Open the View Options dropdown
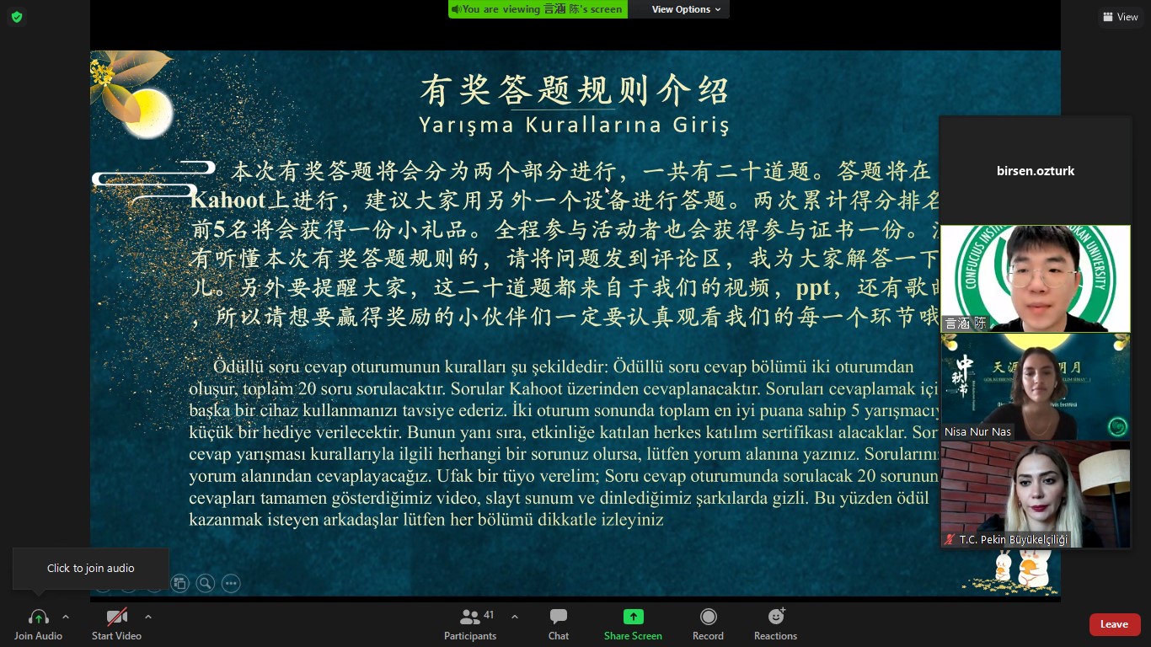 coord(686,9)
